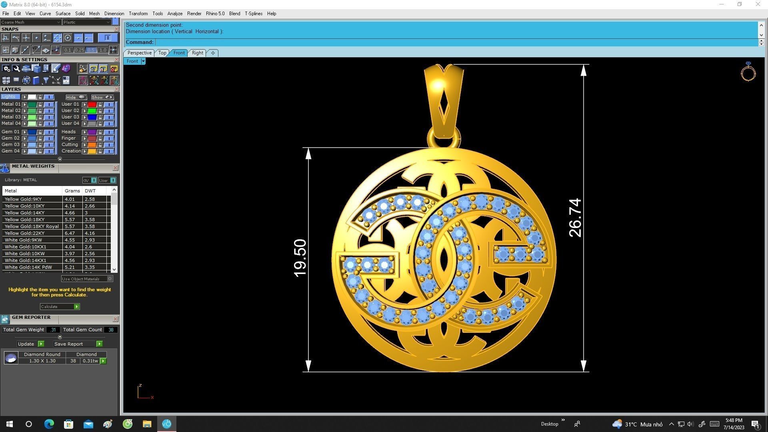Lock the Metal 02 layer
Image resolution: width=768 pixels, height=432 pixels.
[40, 111]
